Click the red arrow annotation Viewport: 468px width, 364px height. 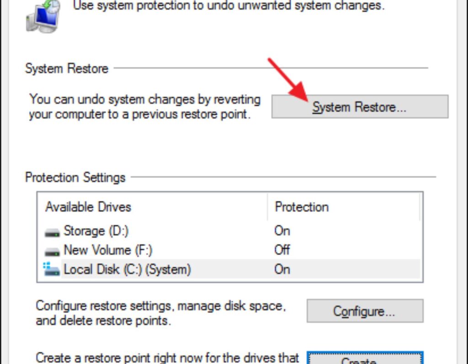coord(288,79)
